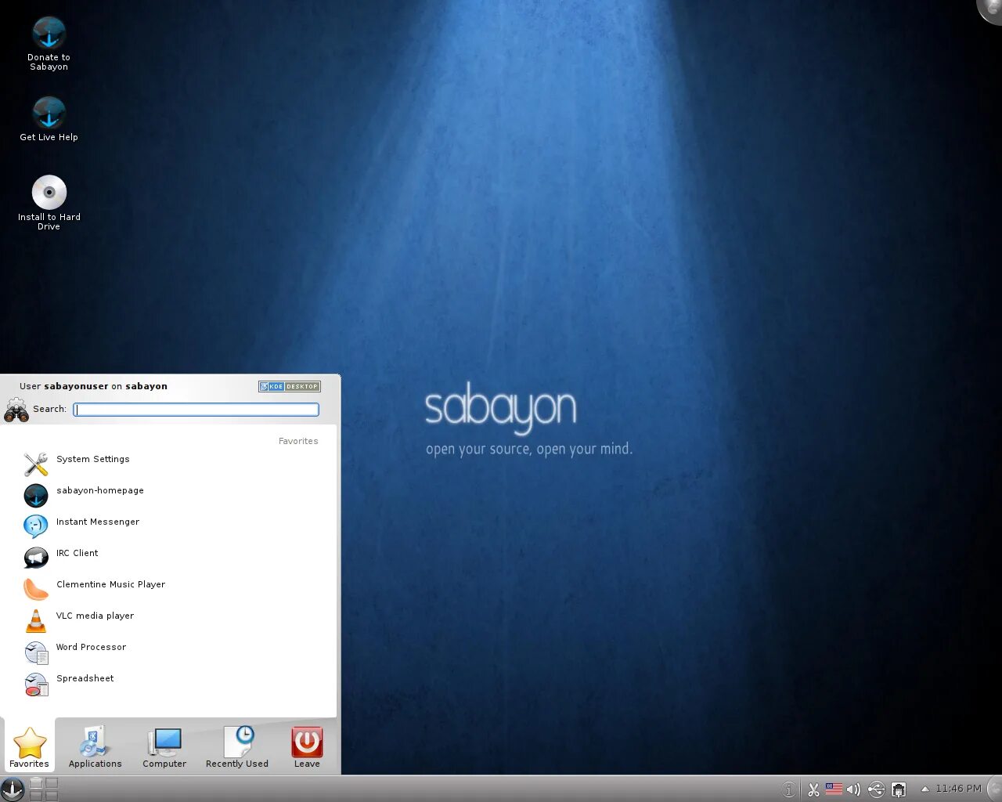
Task: Open the panel toolbox at the panel's right end
Action: tap(995, 789)
